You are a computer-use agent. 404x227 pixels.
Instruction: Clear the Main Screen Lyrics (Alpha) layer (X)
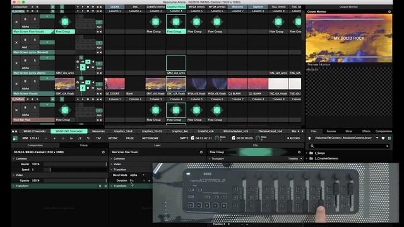click(x=16, y=63)
